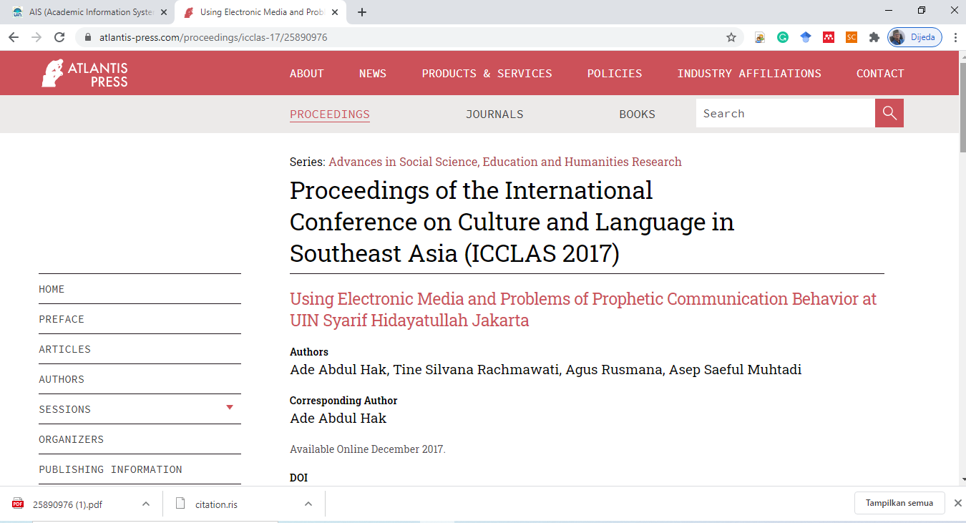Click the proceedings title ICCLAS 2017 heading

(512, 222)
